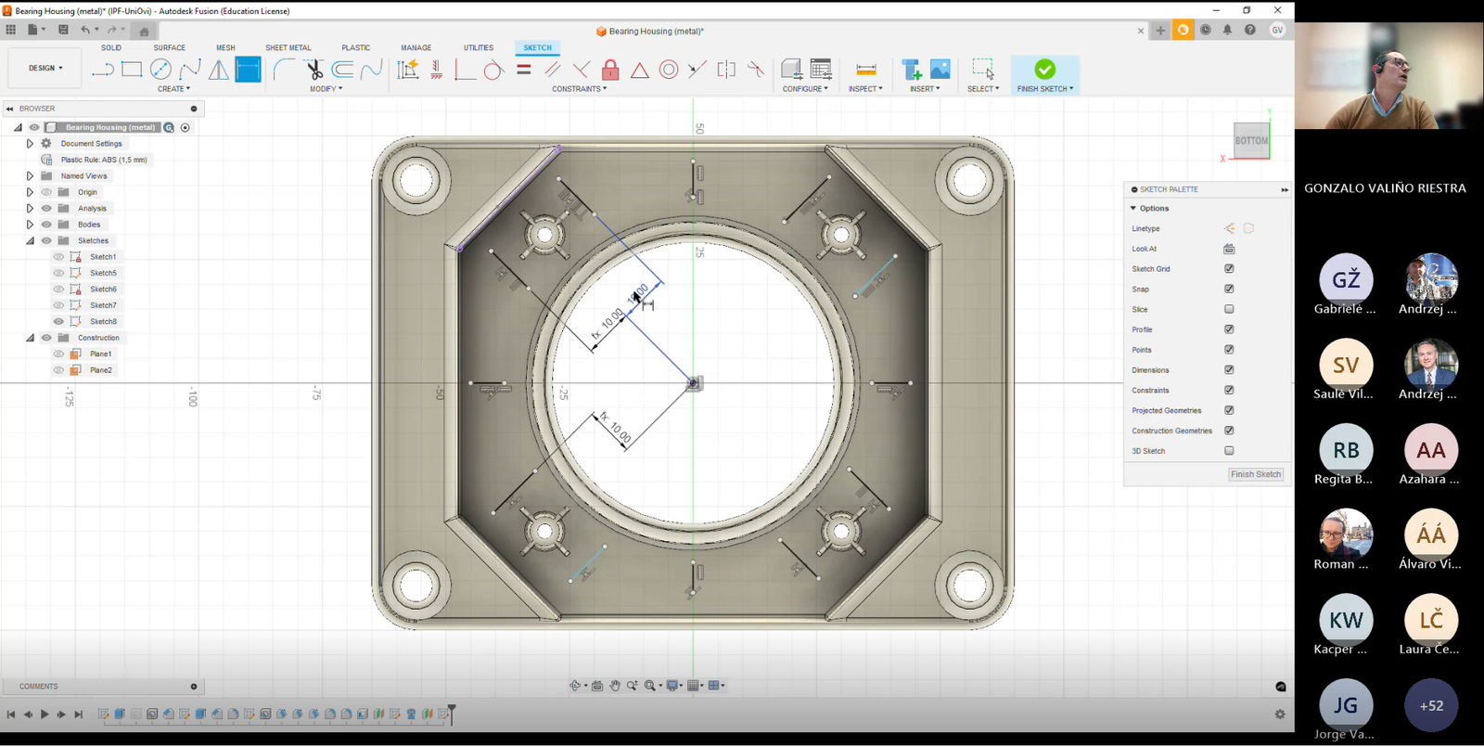Switch to the SURFACE tab
Screen dimensions: 1484x747
click(169, 47)
